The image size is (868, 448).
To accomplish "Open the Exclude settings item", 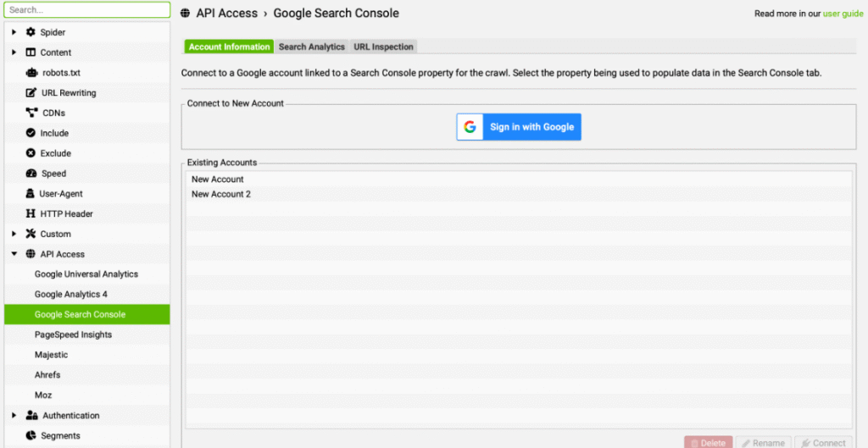I will pos(87,153).
